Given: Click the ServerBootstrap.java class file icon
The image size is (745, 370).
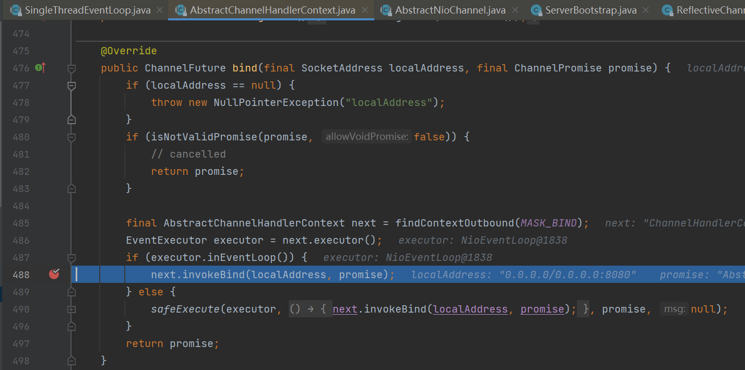Looking at the screenshot, I should coord(536,10).
